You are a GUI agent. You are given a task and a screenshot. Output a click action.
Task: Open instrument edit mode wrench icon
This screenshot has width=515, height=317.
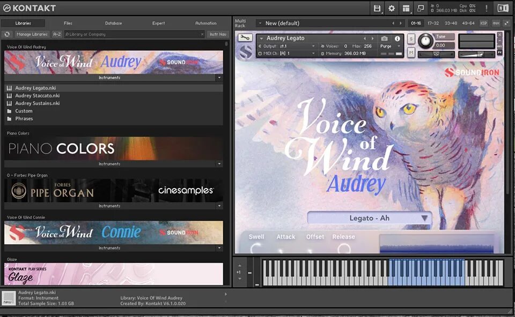pyautogui.click(x=245, y=37)
